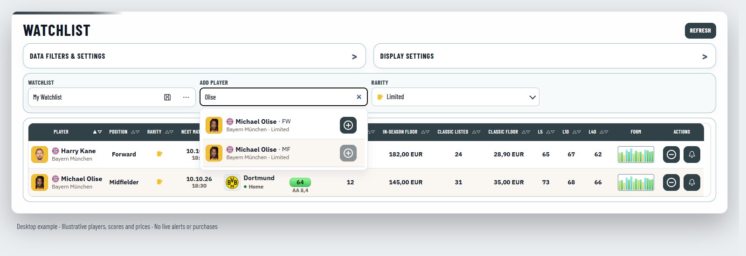Click the plus for Michael Olise MF

pos(348,153)
